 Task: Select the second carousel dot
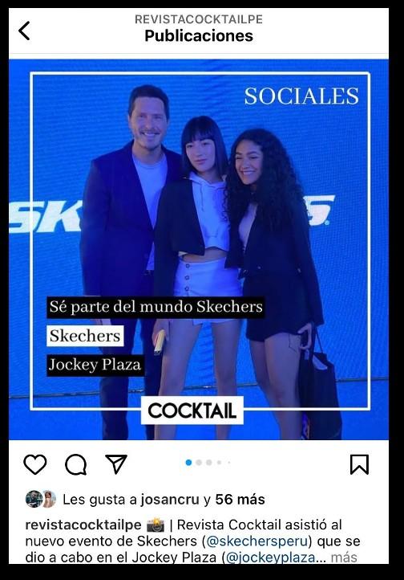[x=199, y=463]
